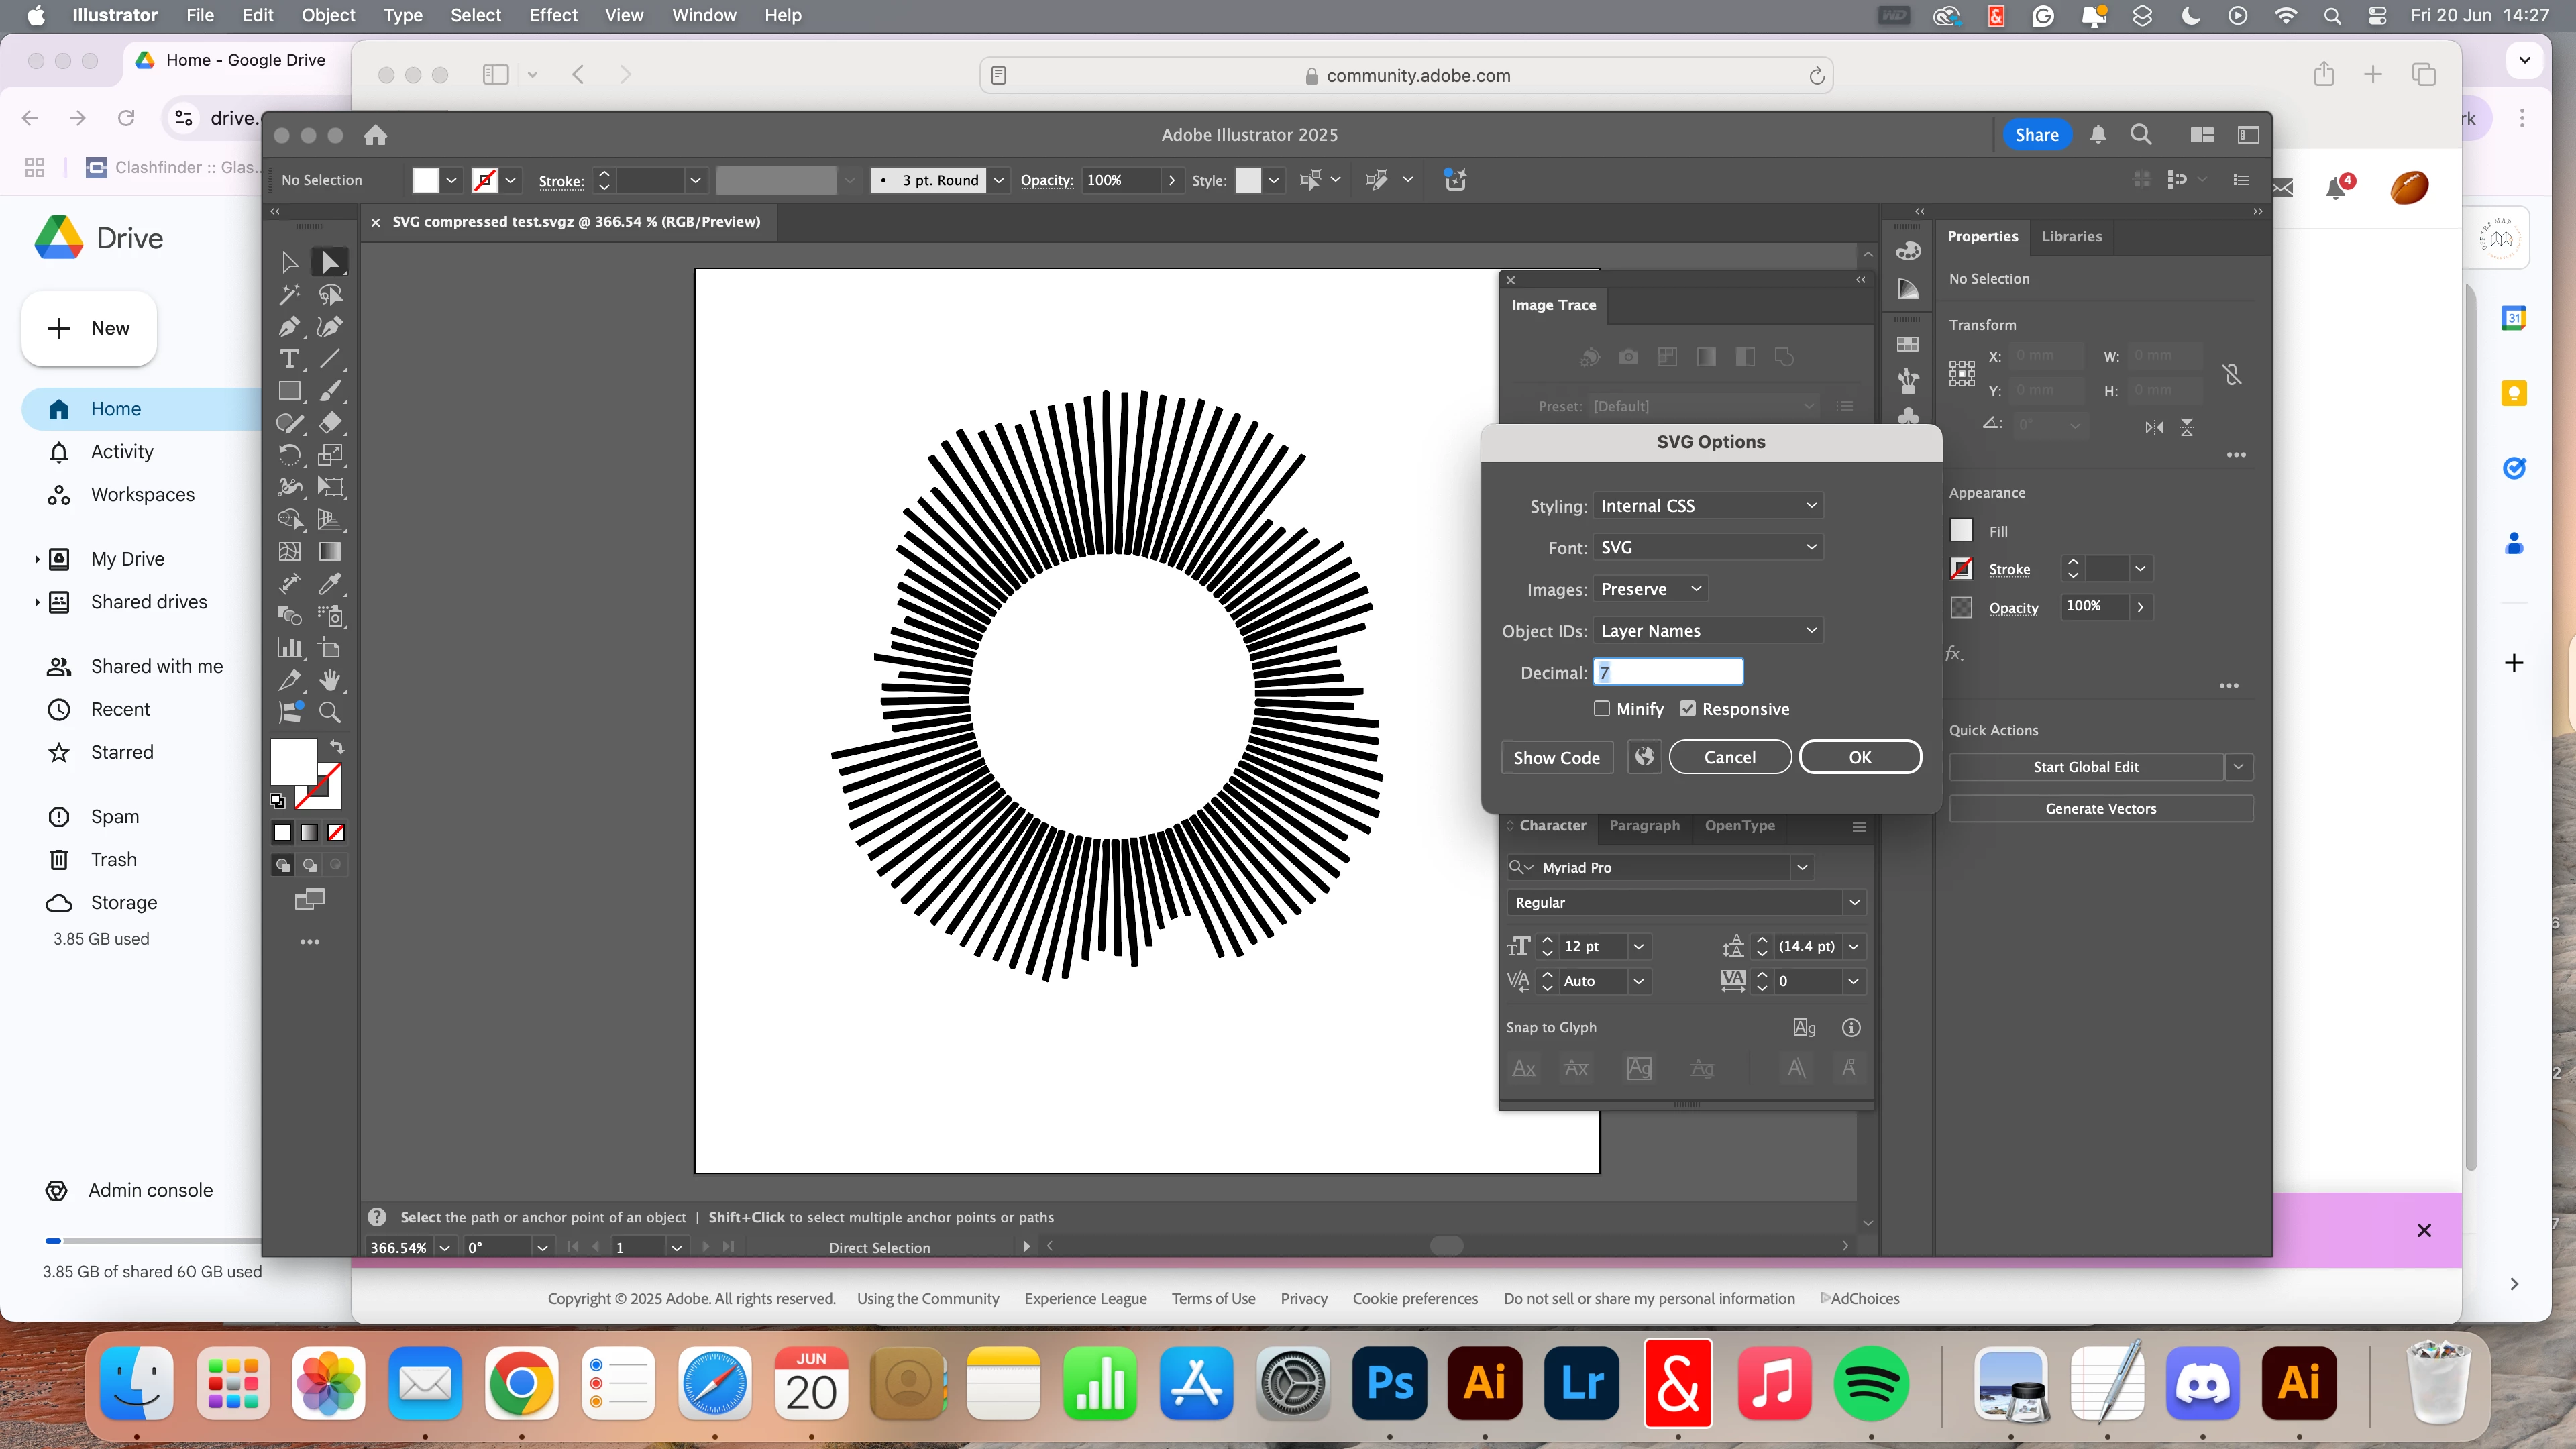Select the Magic Wand tool

pos(289,295)
